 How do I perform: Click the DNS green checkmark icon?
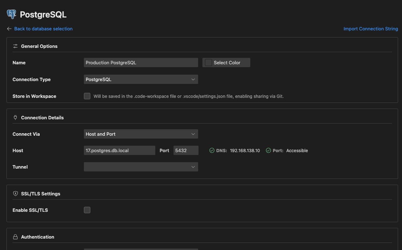click(212, 151)
